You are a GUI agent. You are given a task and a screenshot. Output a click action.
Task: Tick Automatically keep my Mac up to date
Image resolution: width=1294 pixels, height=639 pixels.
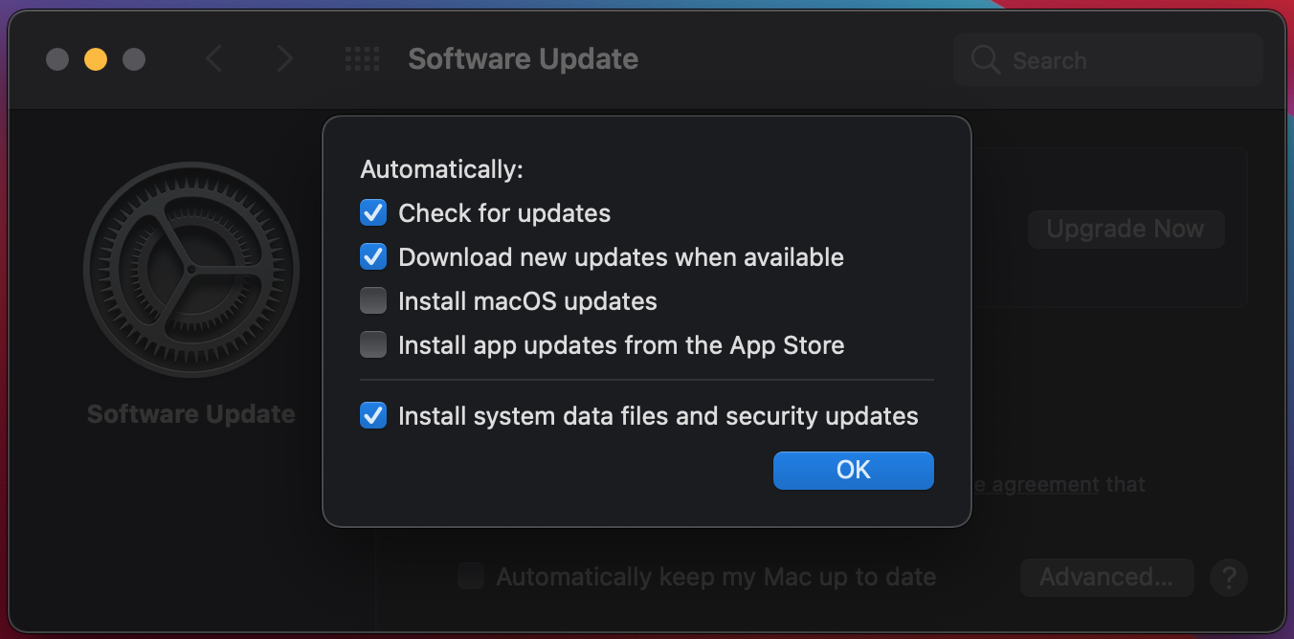click(x=470, y=577)
